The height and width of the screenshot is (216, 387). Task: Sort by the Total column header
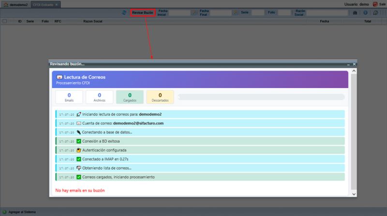[368, 21]
